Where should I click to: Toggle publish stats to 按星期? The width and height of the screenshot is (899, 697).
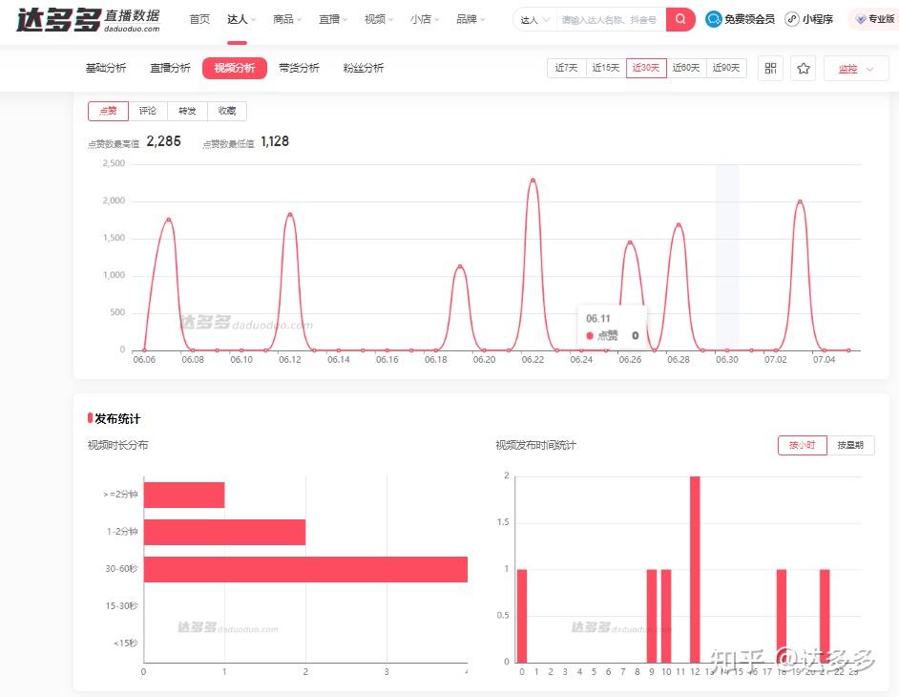pos(849,446)
